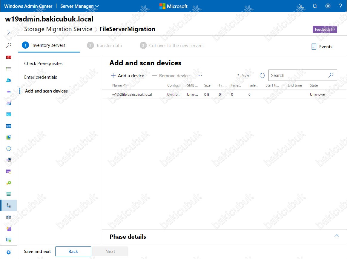Open the Installed apps list icon
347x259 pixels.
pos(8,69)
